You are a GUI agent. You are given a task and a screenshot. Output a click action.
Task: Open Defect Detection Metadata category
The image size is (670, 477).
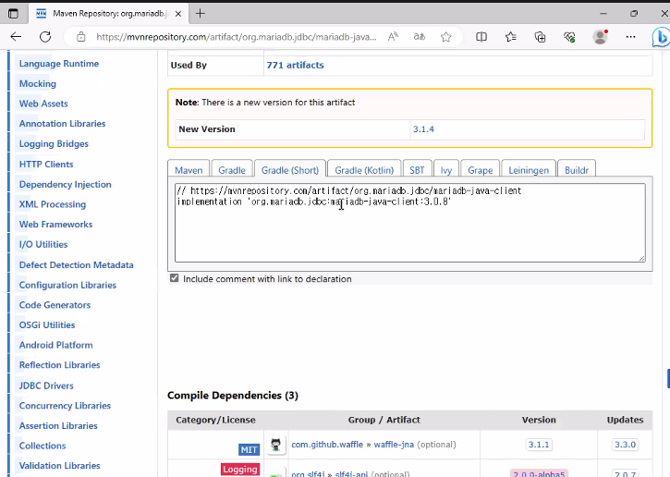click(77, 265)
